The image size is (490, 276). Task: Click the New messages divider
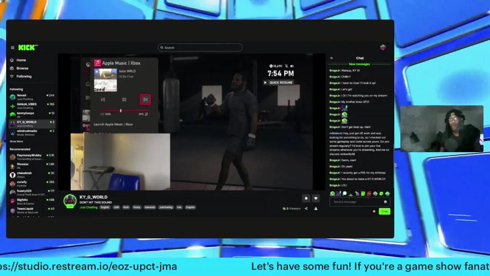(x=359, y=64)
